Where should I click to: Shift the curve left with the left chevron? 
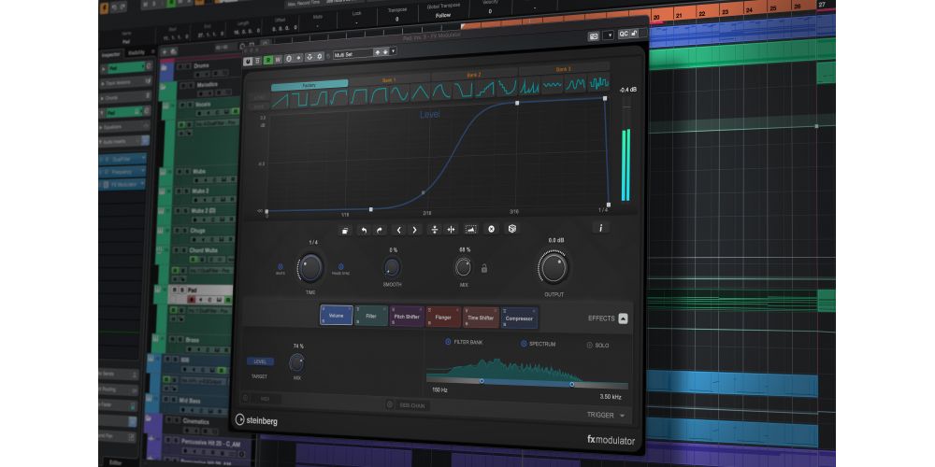399,230
